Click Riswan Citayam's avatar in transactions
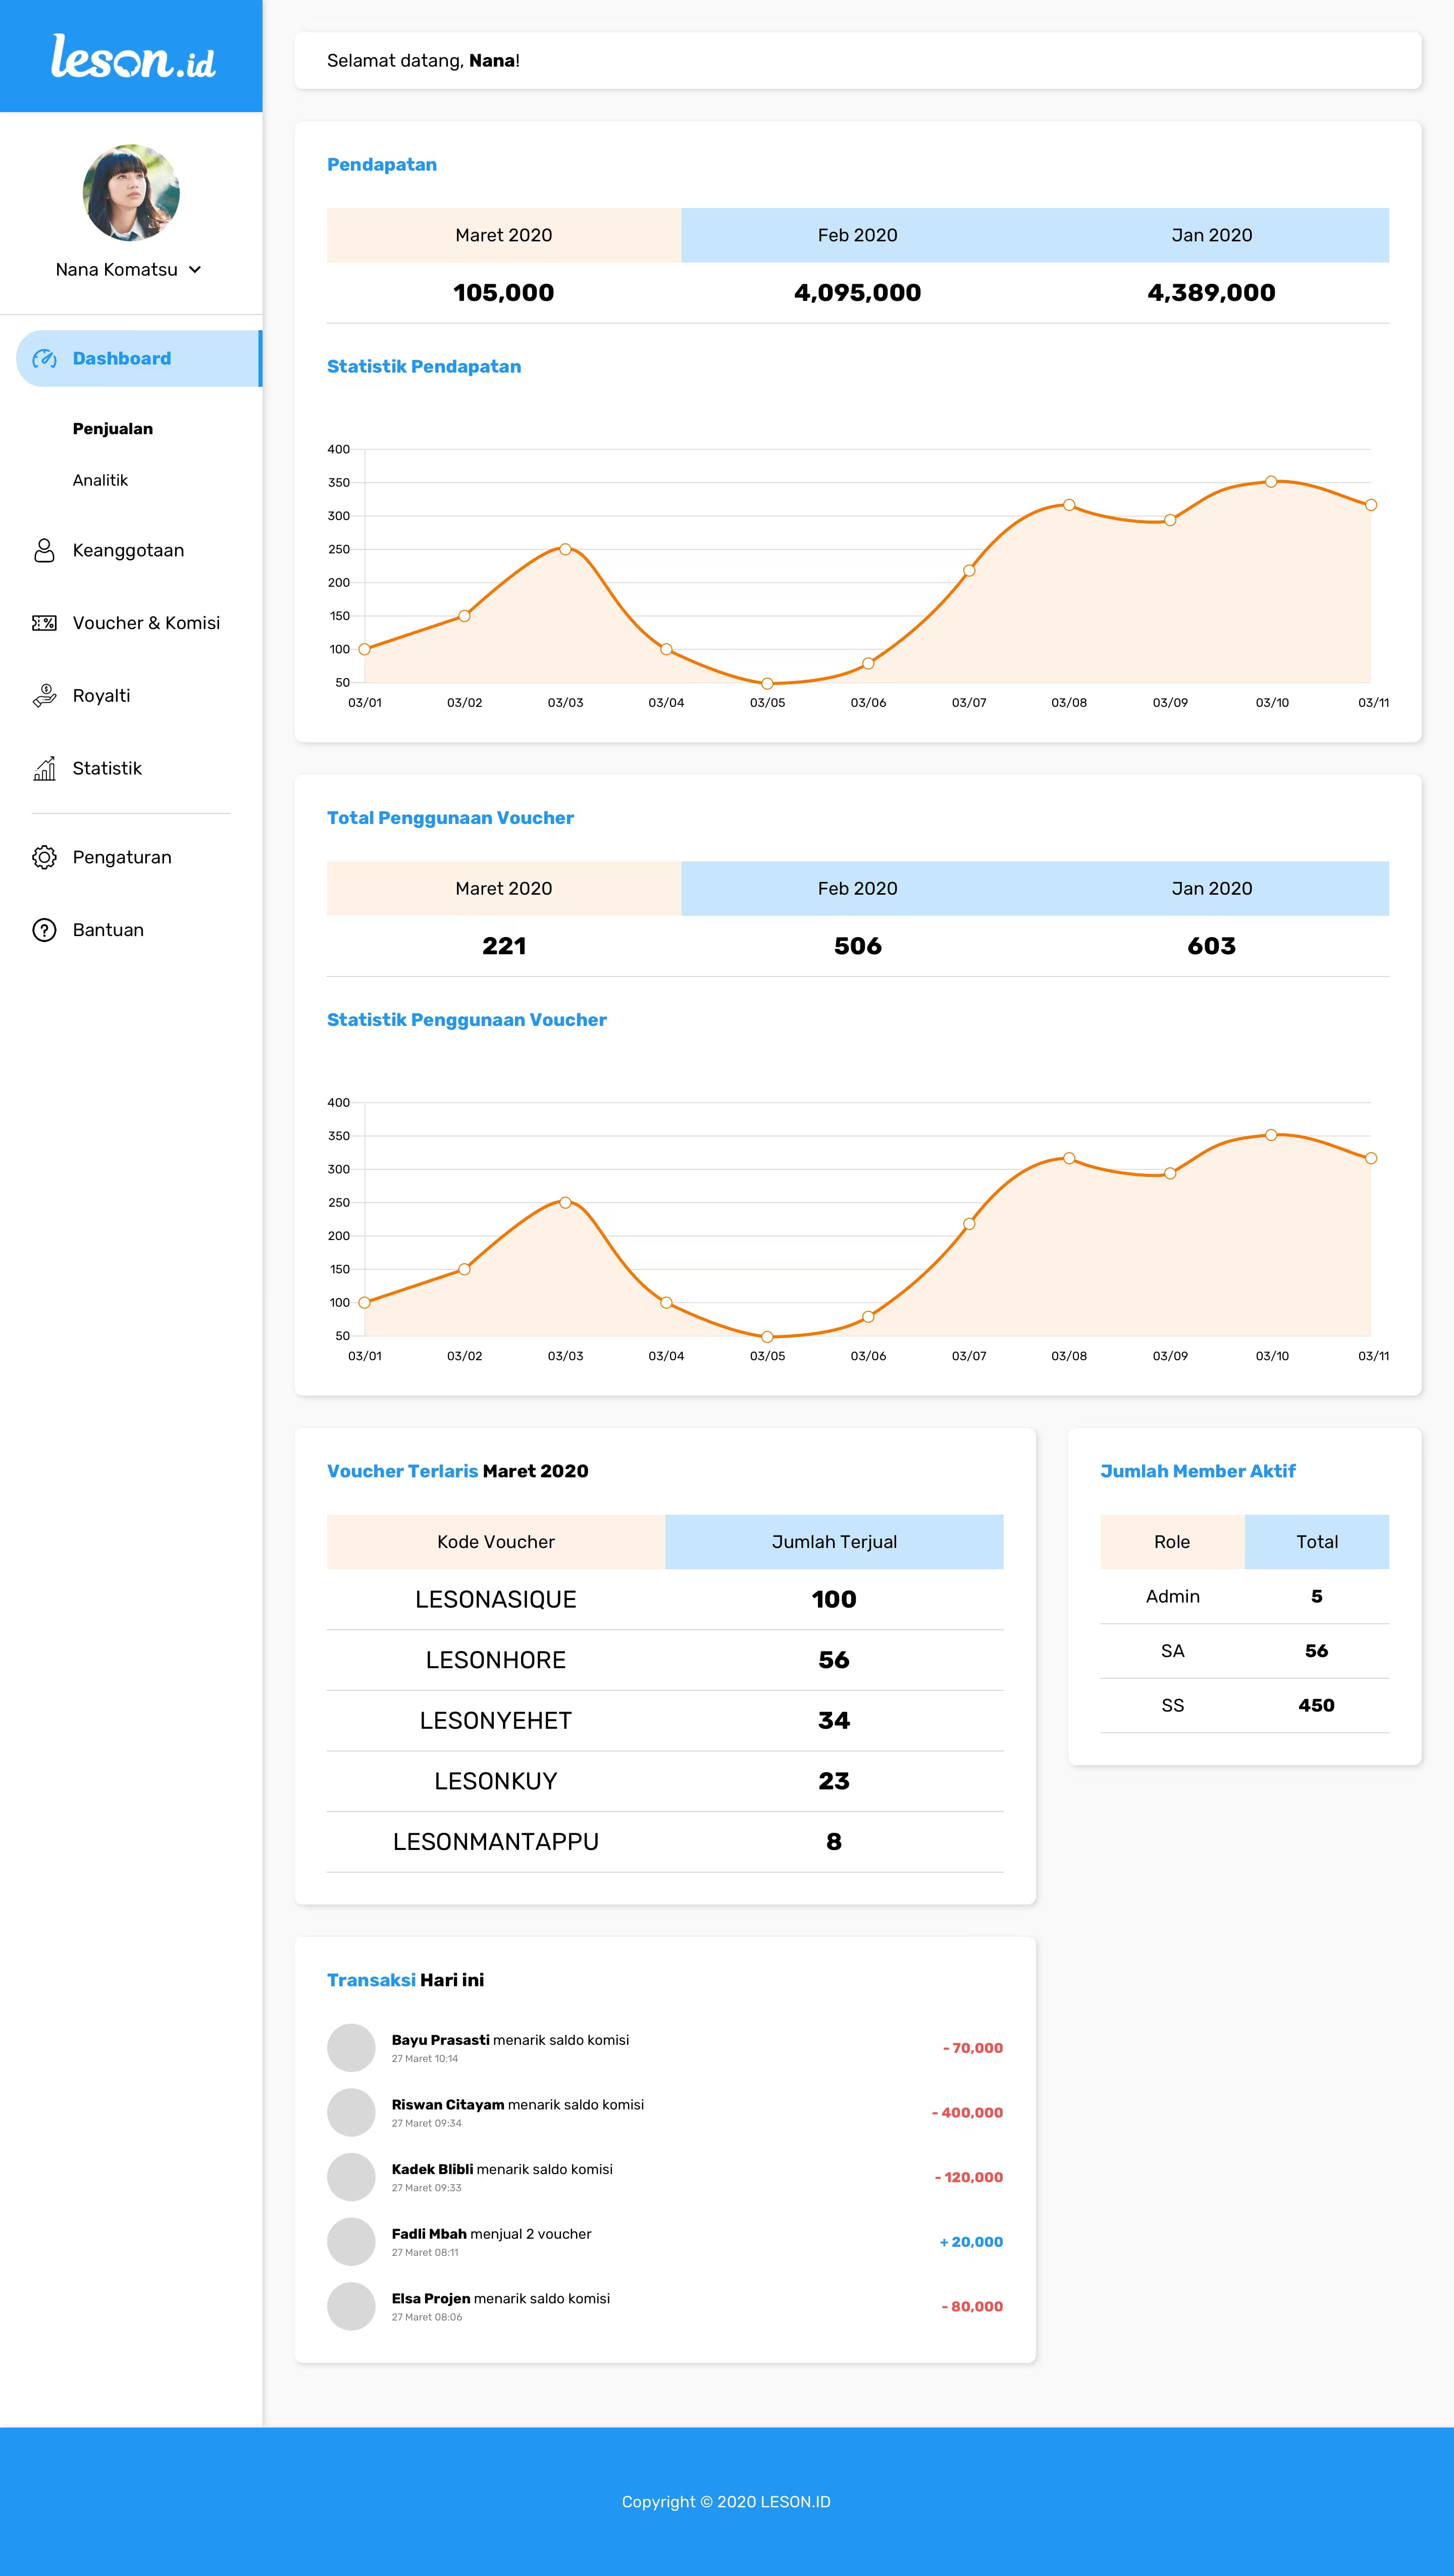The height and width of the screenshot is (2576, 1454). [351, 2112]
